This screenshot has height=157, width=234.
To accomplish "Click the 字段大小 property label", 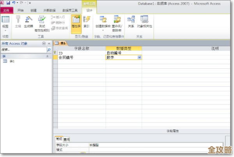I will pyautogui.click(x=62, y=145).
